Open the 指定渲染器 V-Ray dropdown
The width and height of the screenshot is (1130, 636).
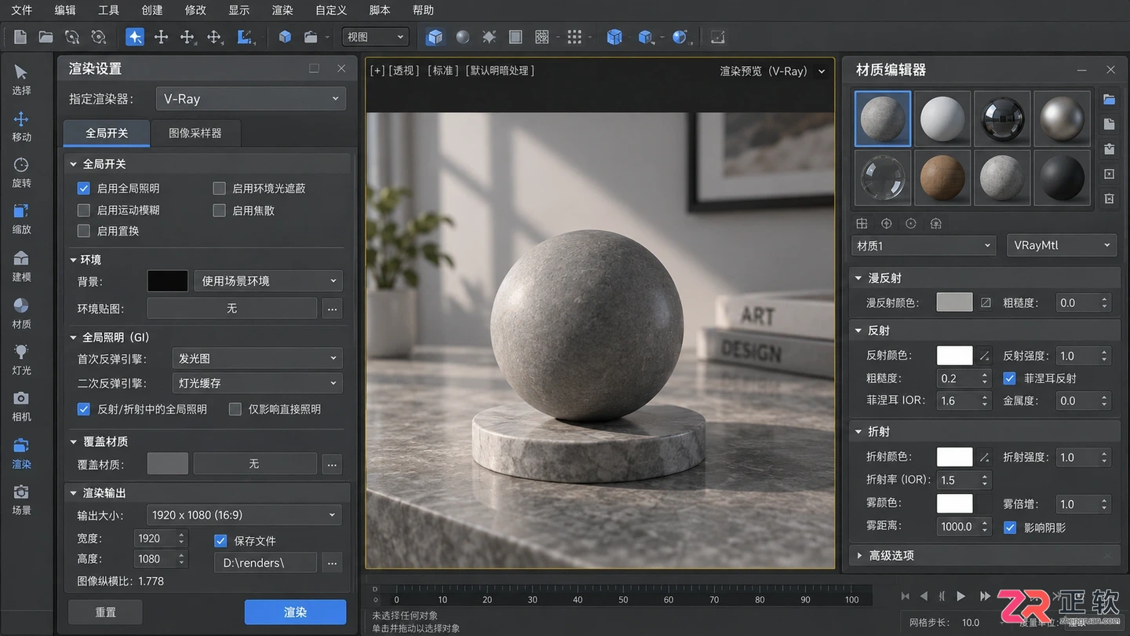point(250,99)
